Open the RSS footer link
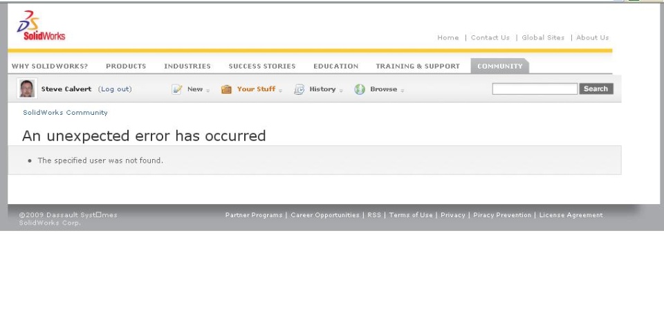Screen dimensions: 664x332 point(374,215)
